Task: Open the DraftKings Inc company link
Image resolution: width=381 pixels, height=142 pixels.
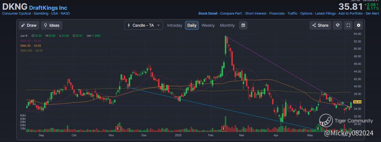Action: pos(48,8)
